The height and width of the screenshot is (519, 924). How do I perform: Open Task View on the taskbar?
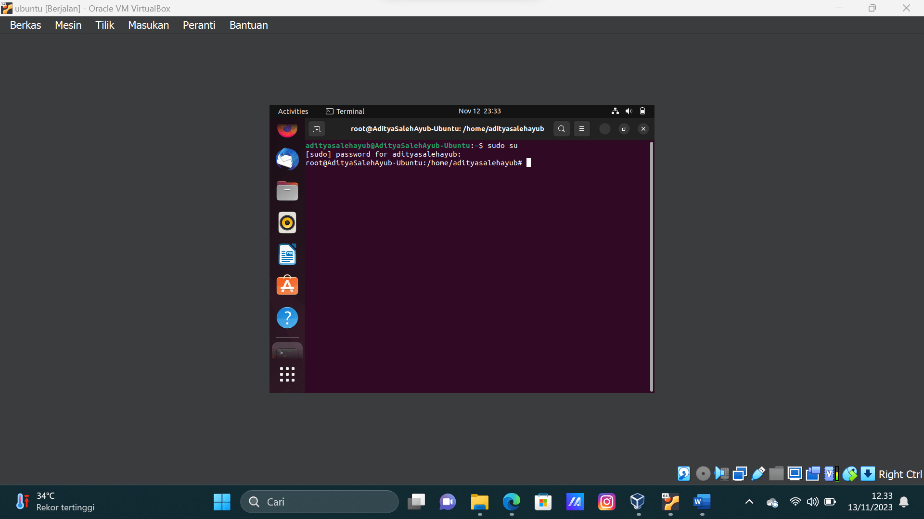pos(416,502)
